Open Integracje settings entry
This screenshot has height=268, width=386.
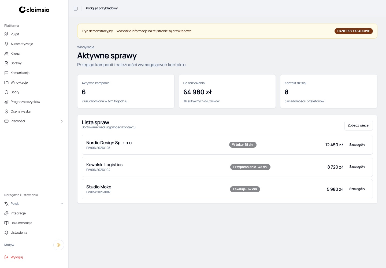(34, 213)
